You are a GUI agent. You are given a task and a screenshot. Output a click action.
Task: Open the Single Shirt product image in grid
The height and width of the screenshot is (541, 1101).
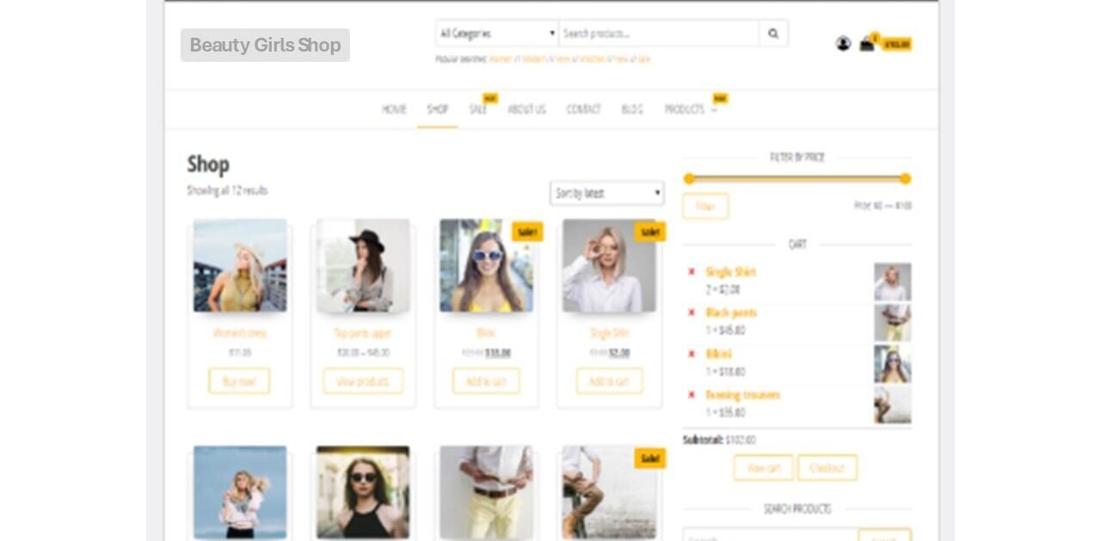tap(609, 265)
